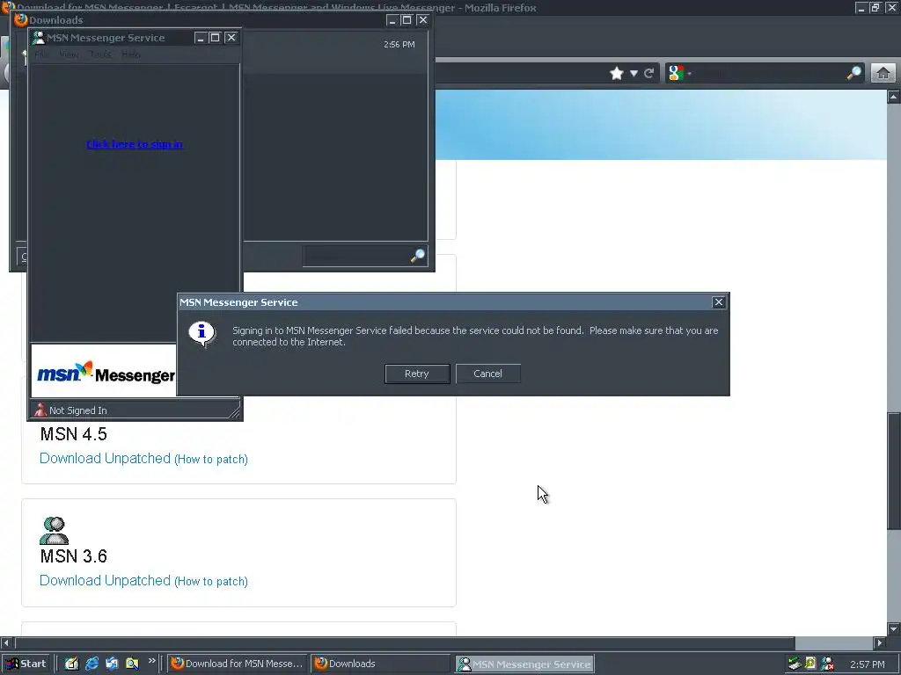Close the Downloads window

423,20
